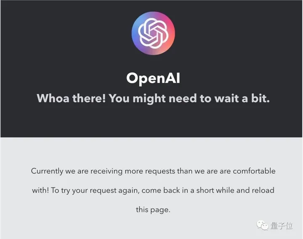Click the WeChat bubble icon in watermark

pos(263,226)
